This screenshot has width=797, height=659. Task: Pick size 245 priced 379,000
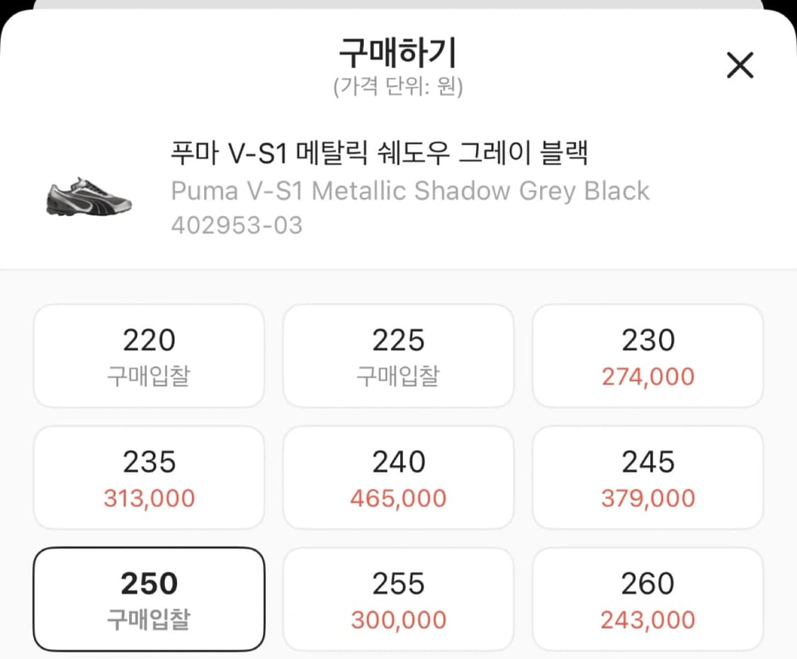tap(648, 476)
